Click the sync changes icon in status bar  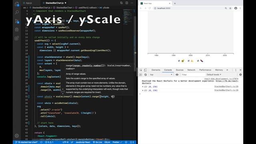click(41, 142)
